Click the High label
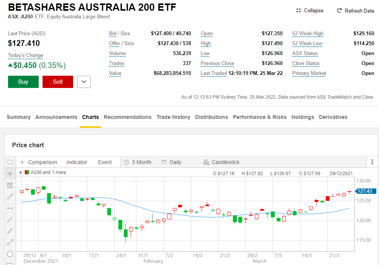 click(206, 44)
